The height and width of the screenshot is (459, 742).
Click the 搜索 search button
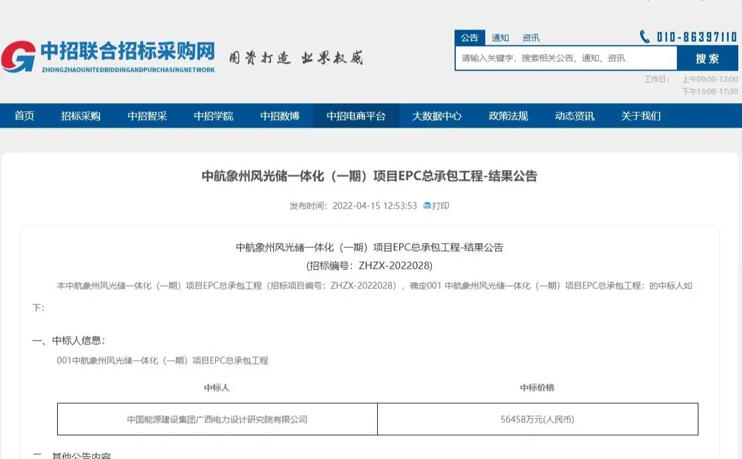point(708,58)
